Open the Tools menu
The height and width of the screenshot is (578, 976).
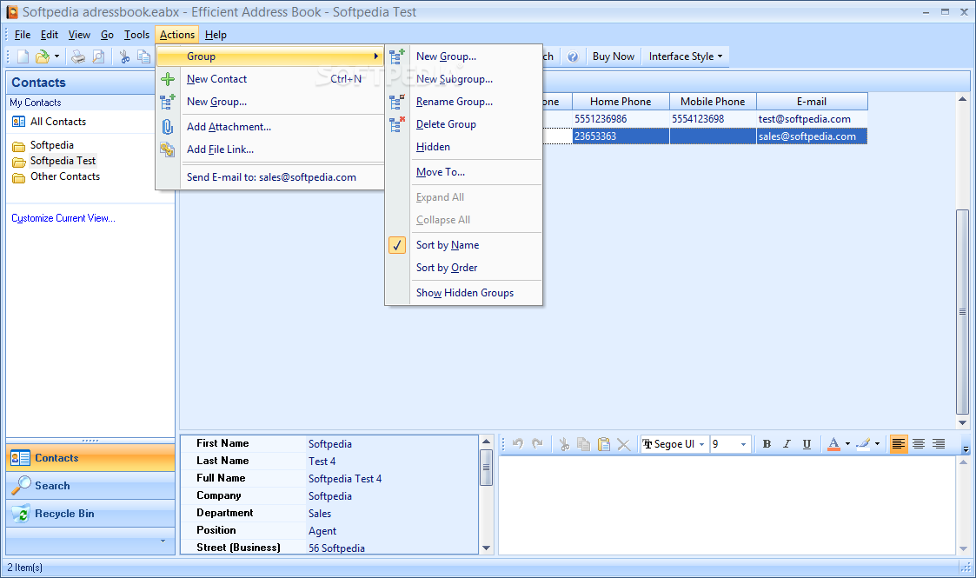[136, 35]
